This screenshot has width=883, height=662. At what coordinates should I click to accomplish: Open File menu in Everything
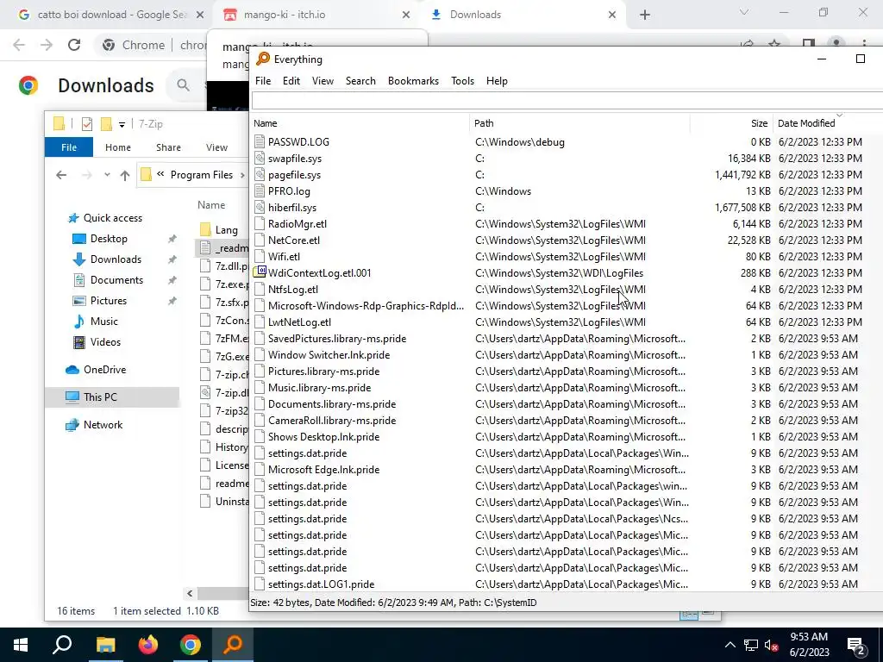click(x=263, y=81)
